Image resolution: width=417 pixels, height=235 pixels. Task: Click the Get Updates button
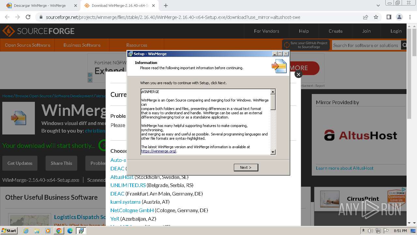pos(20,163)
